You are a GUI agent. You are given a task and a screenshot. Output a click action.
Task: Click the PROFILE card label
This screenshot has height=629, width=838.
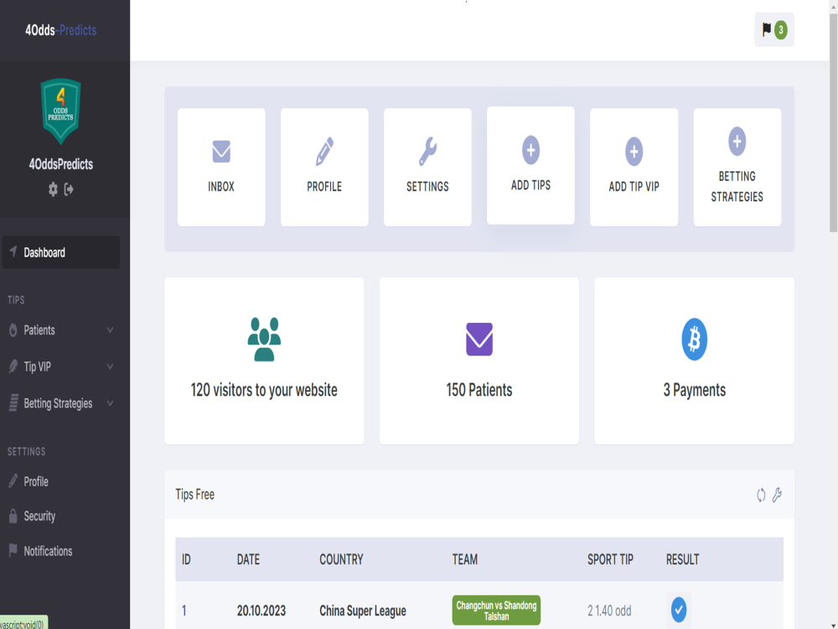point(324,187)
